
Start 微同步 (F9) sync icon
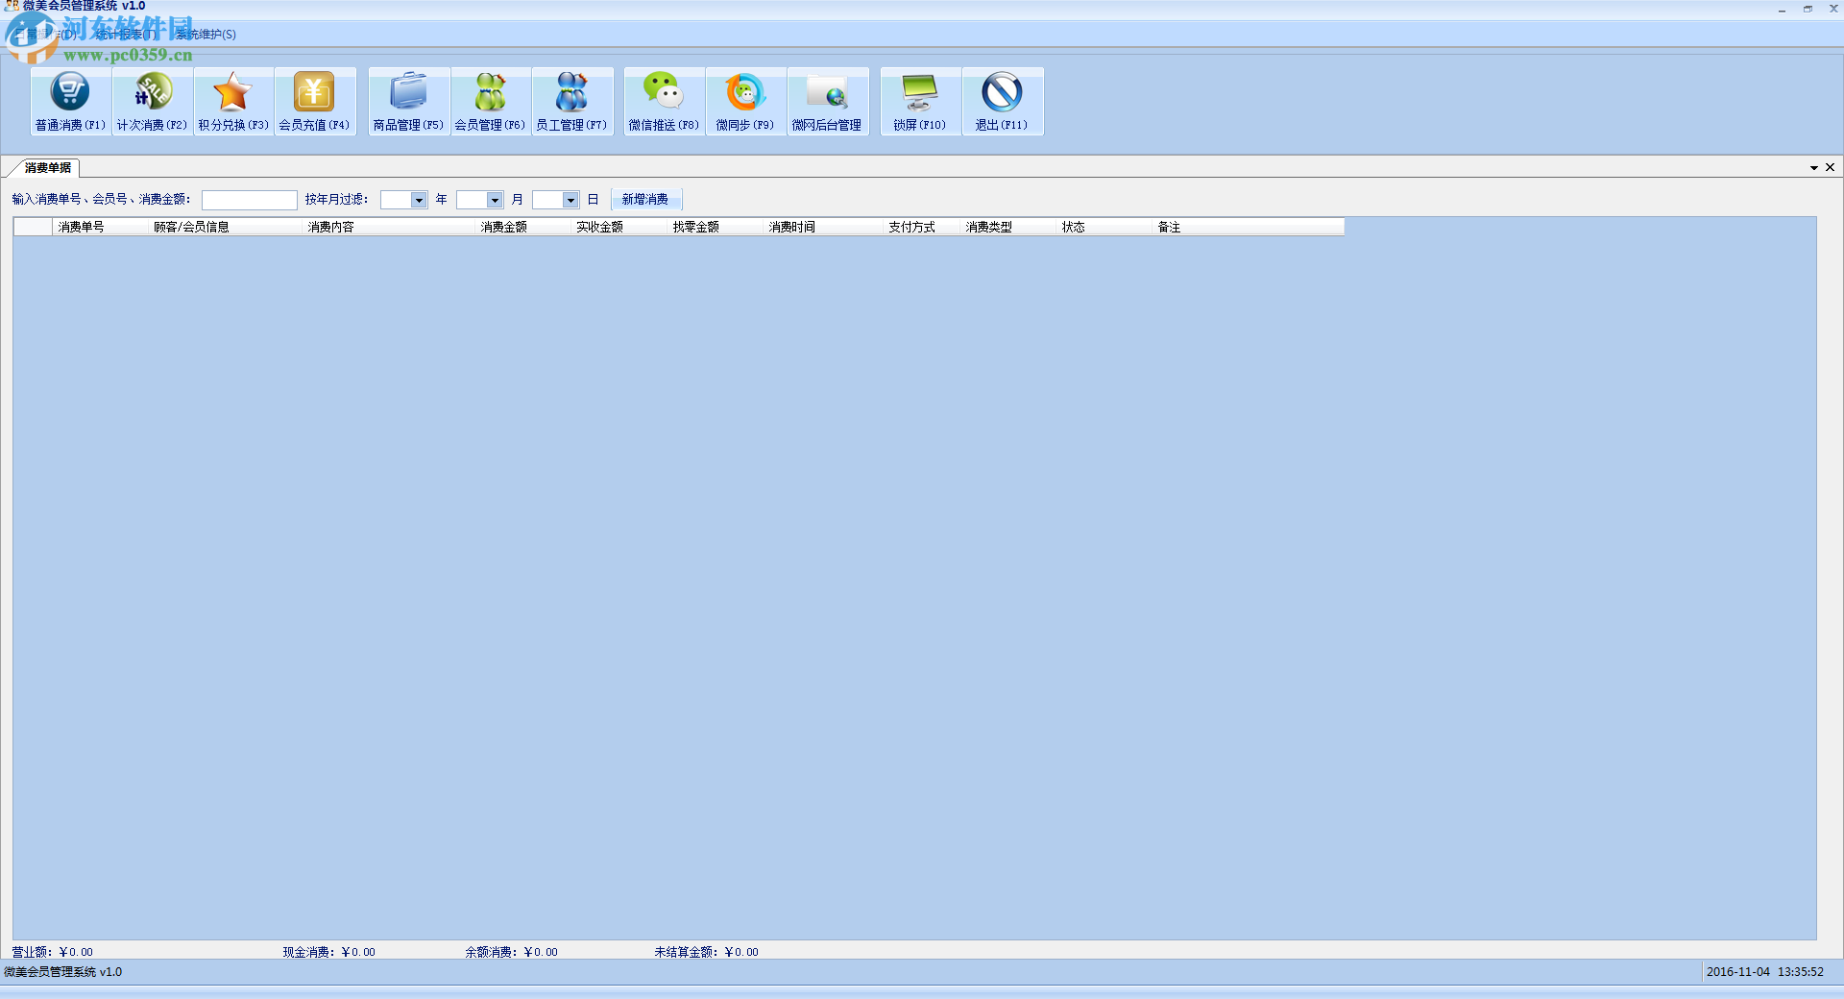pos(745,101)
